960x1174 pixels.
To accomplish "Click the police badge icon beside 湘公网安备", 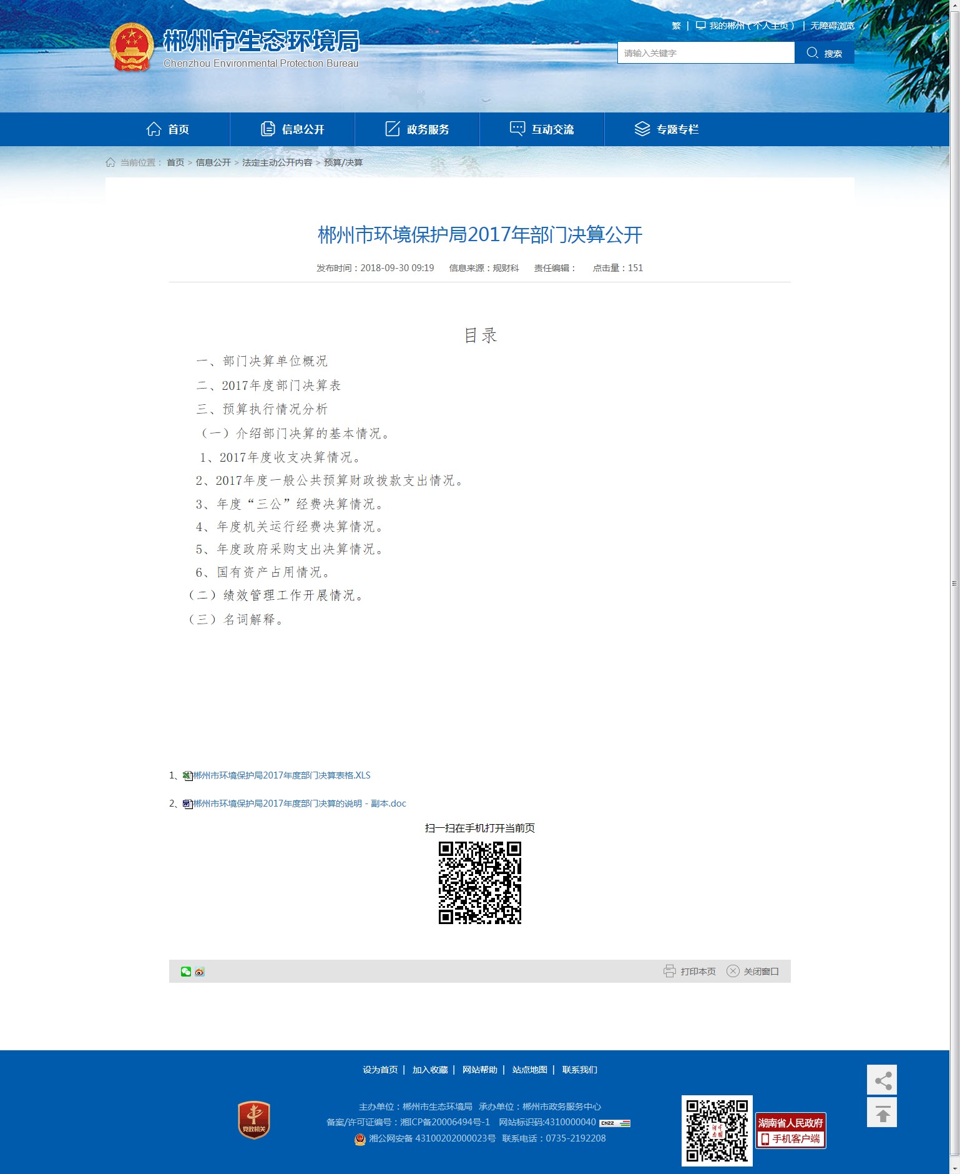I will 360,1139.
